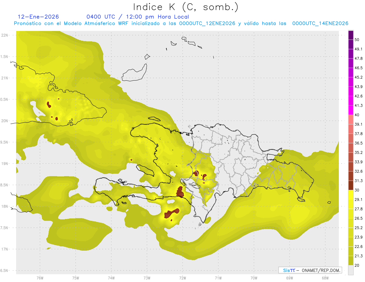Viewport: 365px width, 282px height.
Task: Click the colorbar value '30'
Action: coord(357,190)
